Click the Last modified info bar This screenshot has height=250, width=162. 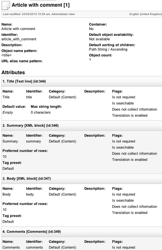[x=82, y=14]
